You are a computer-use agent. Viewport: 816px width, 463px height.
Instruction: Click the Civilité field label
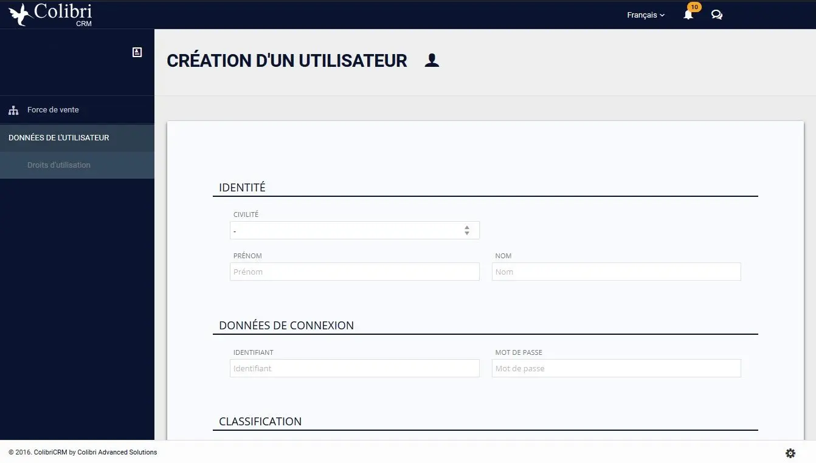point(246,214)
